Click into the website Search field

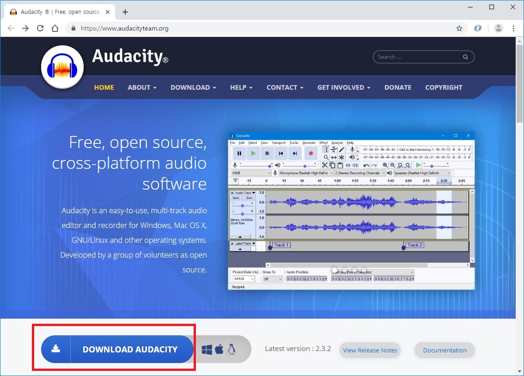coord(423,57)
